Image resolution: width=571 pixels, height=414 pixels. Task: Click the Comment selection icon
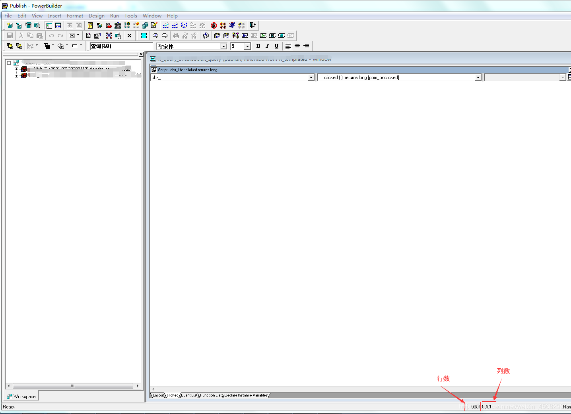click(155, 36)
